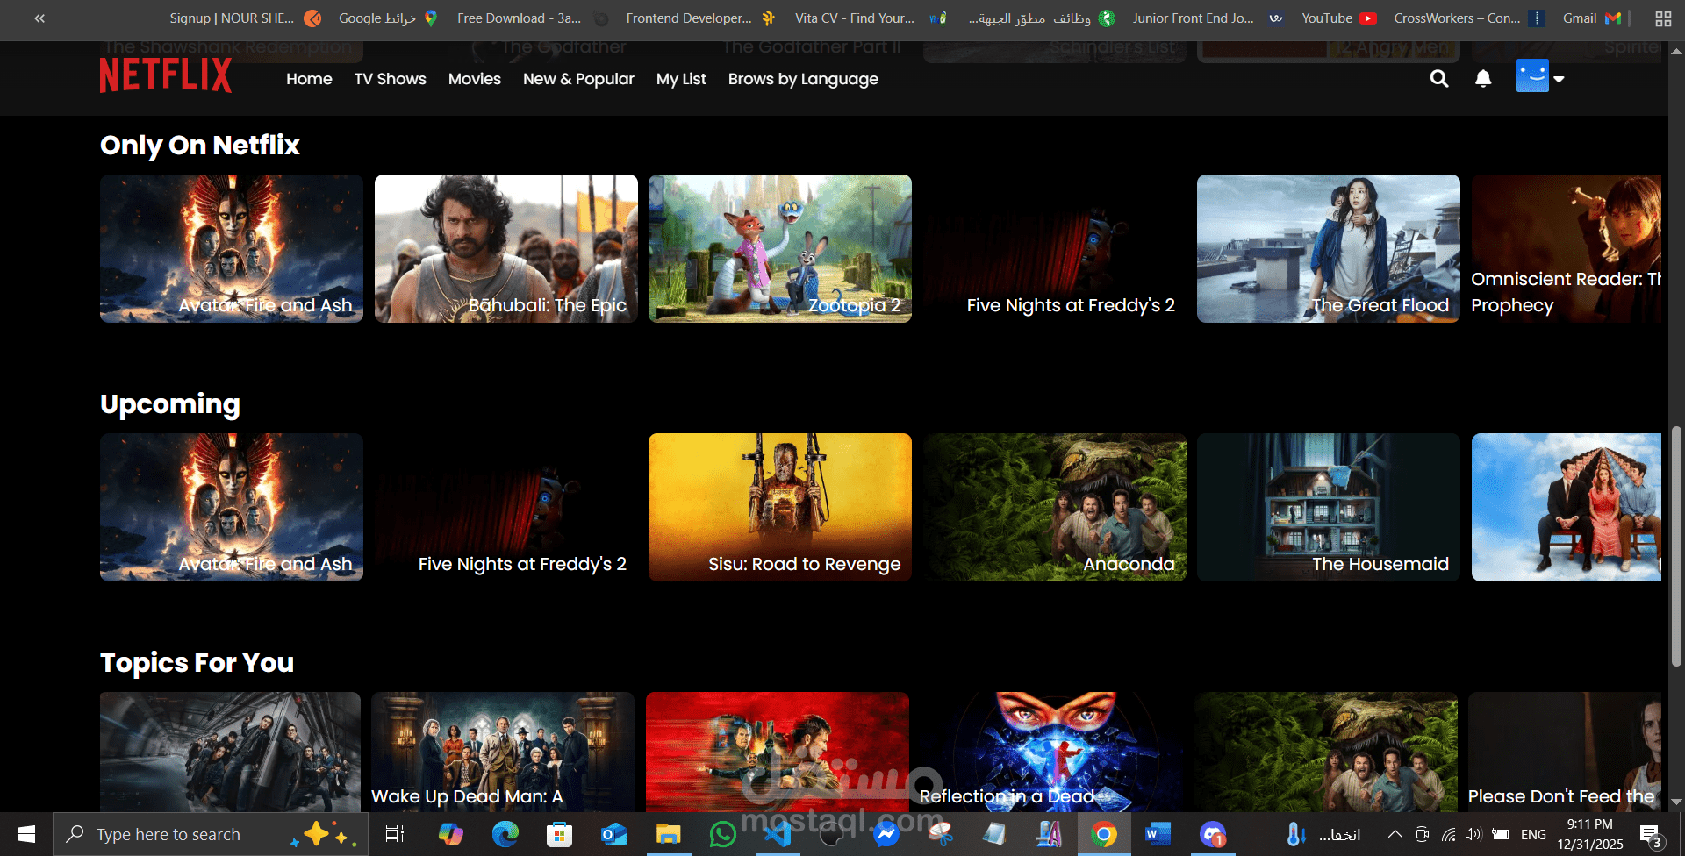Open Task View on the taskbar
Screen dimensions: 1685x856
click(395, 834)
